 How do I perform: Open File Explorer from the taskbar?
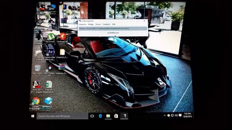tap(108, 116)
